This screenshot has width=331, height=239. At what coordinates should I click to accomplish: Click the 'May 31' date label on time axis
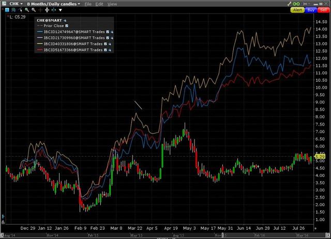[225, 228]
